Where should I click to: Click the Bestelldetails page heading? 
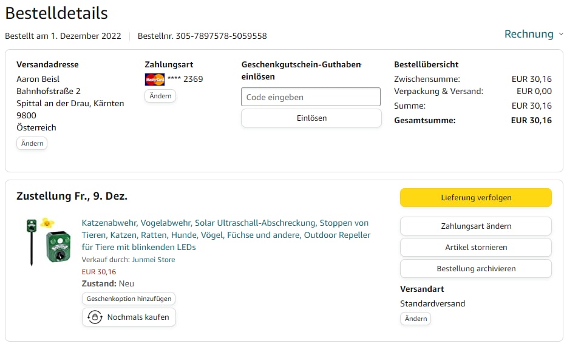(x=56, y=13)
